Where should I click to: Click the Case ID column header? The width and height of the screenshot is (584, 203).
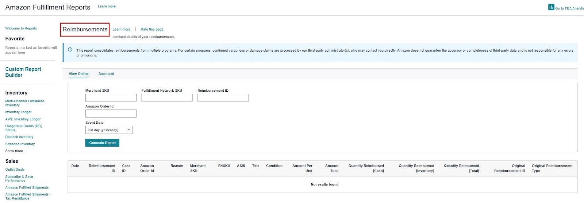[126, 168]
